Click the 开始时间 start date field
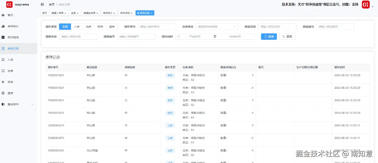The width and height of the screenshot is (378, 163). [x=195, y=37]
